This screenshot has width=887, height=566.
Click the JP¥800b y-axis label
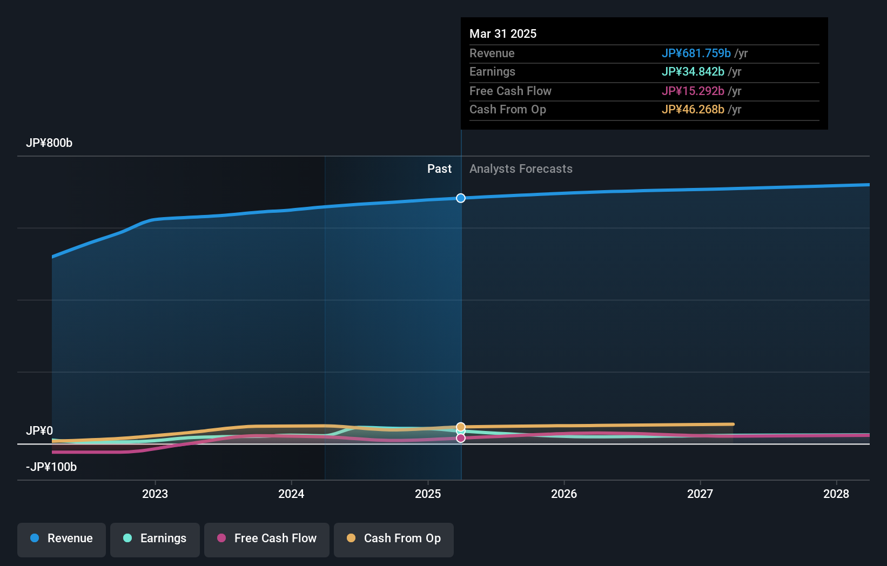click(49, 143)
